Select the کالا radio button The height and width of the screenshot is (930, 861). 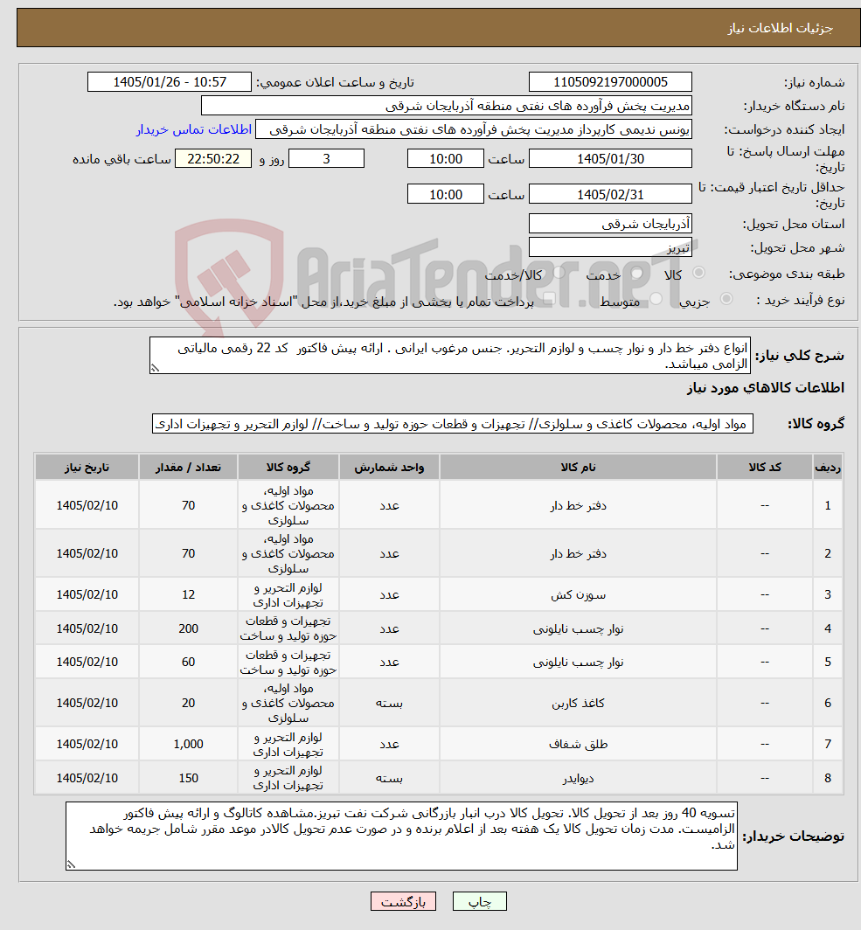(x=699, y=273)
